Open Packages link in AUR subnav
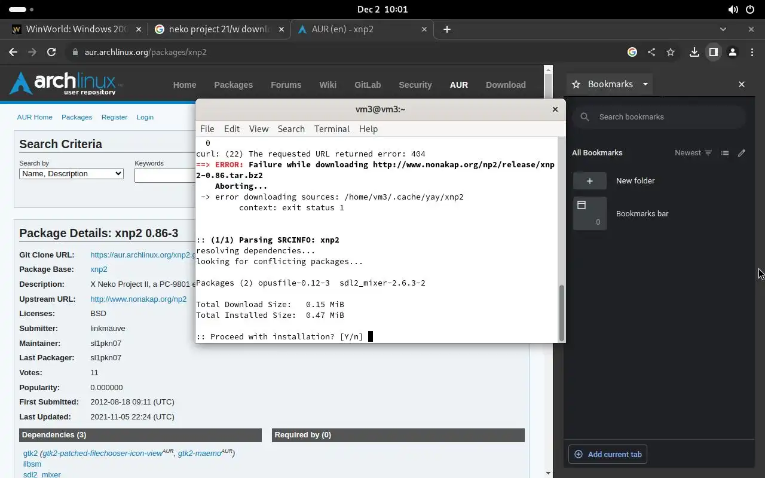The width and height of the screenshot is (765, 478). click(x=76, y=117)
